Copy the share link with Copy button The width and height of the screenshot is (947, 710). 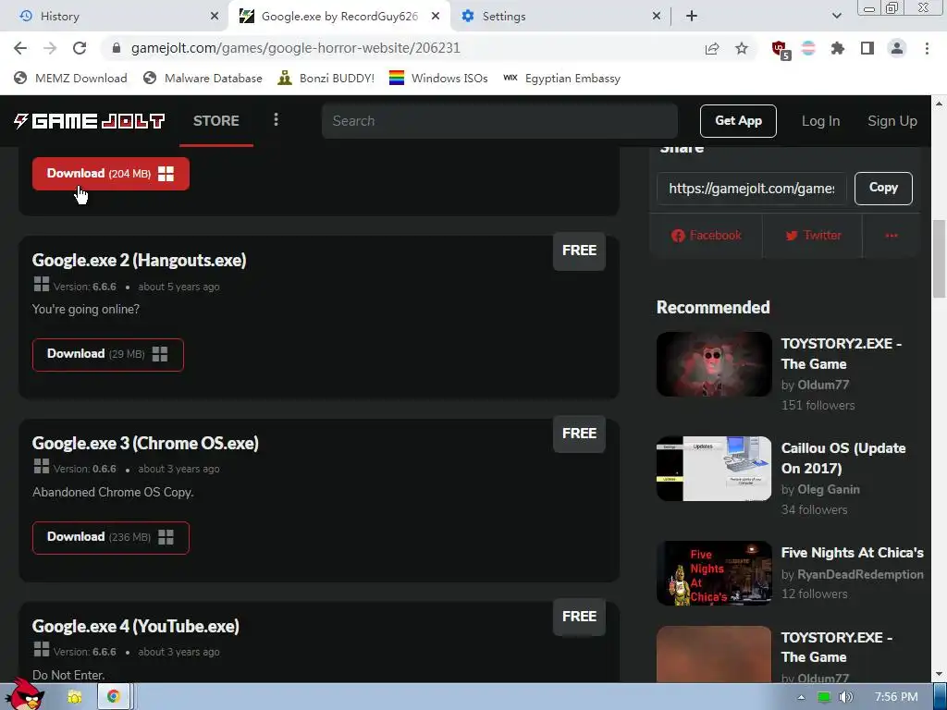[x=883, y=189]
